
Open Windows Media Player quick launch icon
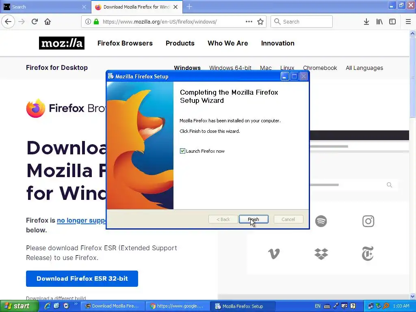[66, 306]
